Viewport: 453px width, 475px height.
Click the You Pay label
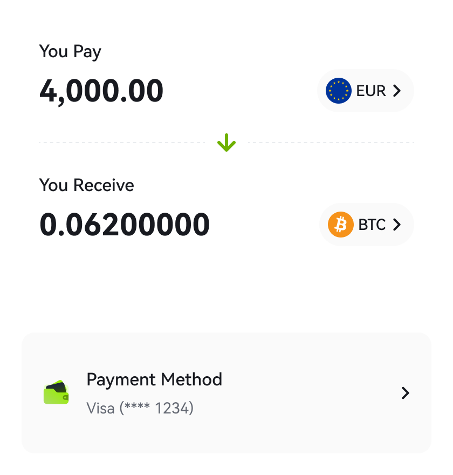(x=70, y=51)
